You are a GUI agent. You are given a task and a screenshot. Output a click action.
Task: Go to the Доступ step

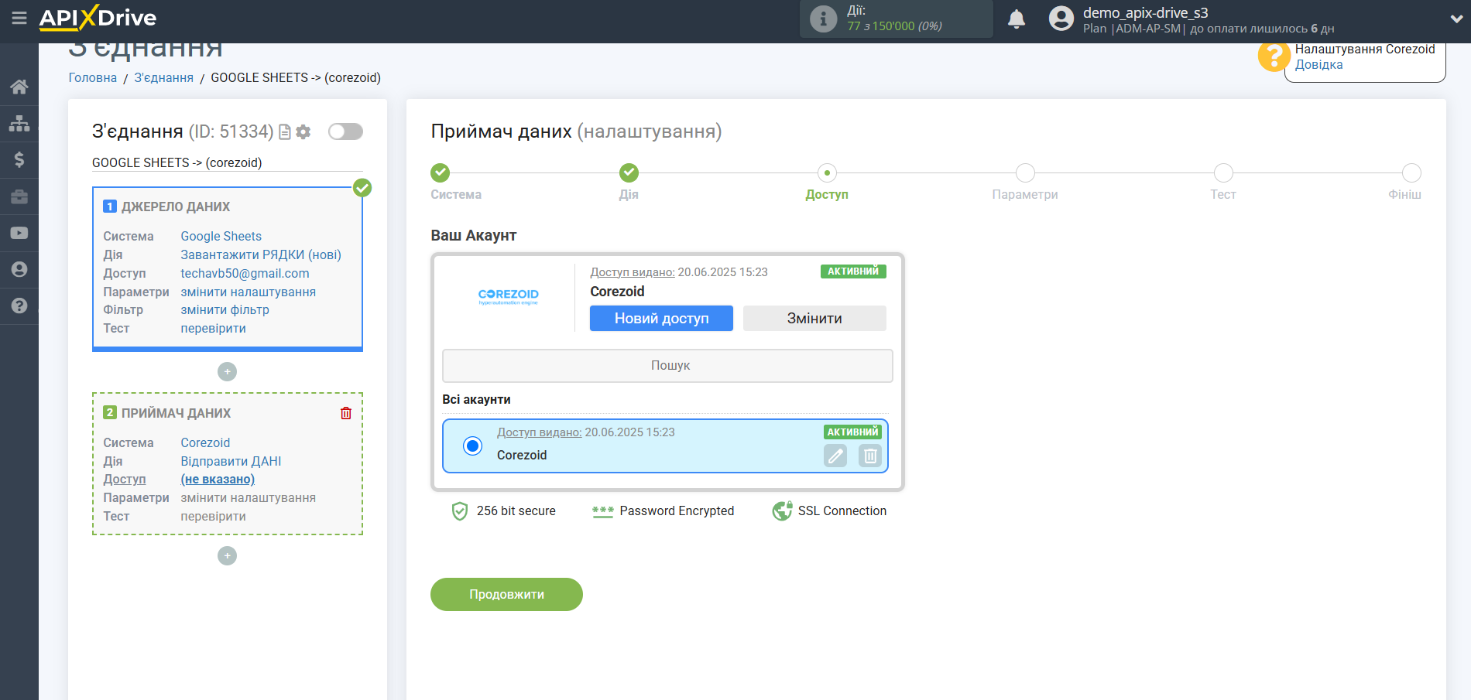[x=827, y=172]
